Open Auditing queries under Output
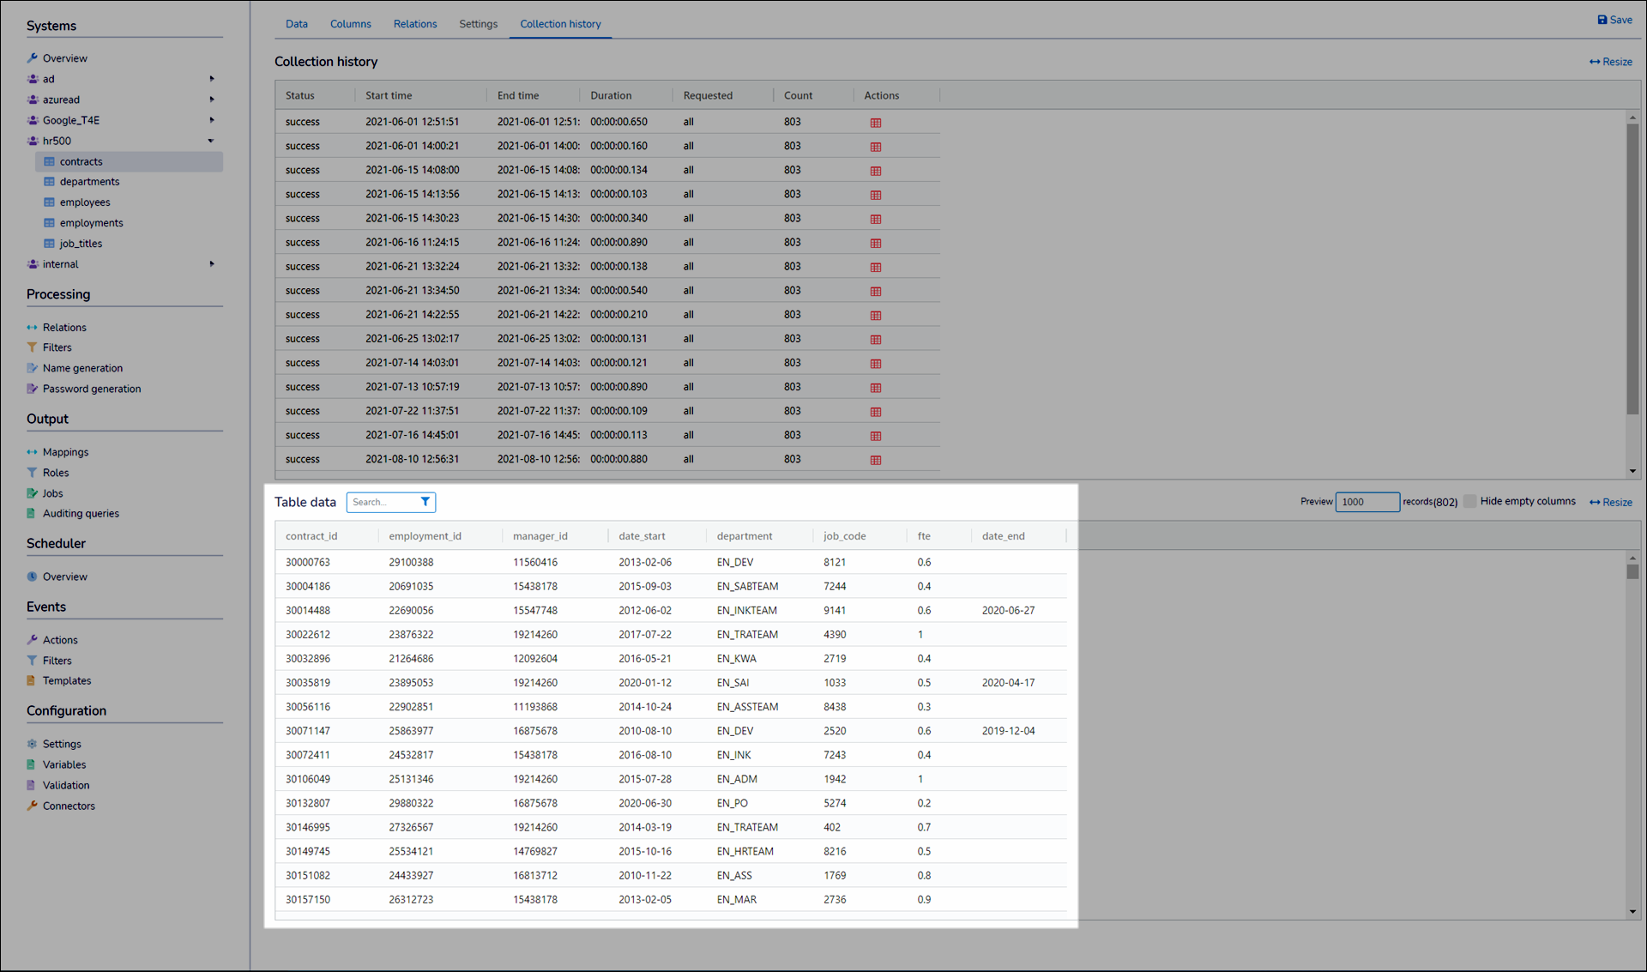The height and width of the screenshot is (972, 1647). 81,513
